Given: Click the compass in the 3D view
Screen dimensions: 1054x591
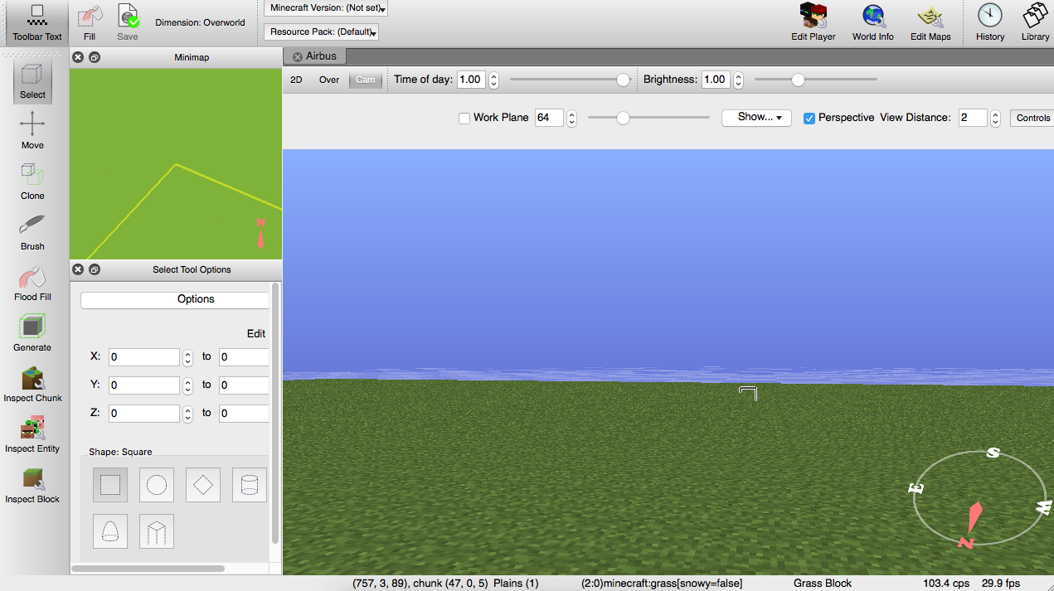Looking at the screenshot, I should tap(979, 500).
